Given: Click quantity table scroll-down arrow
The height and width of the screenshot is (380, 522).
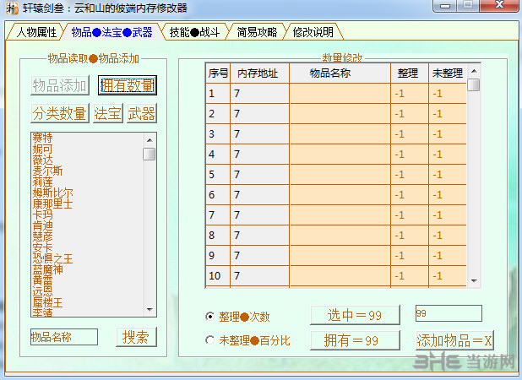Looking at the screenshot, I should [x=474, y=281].
